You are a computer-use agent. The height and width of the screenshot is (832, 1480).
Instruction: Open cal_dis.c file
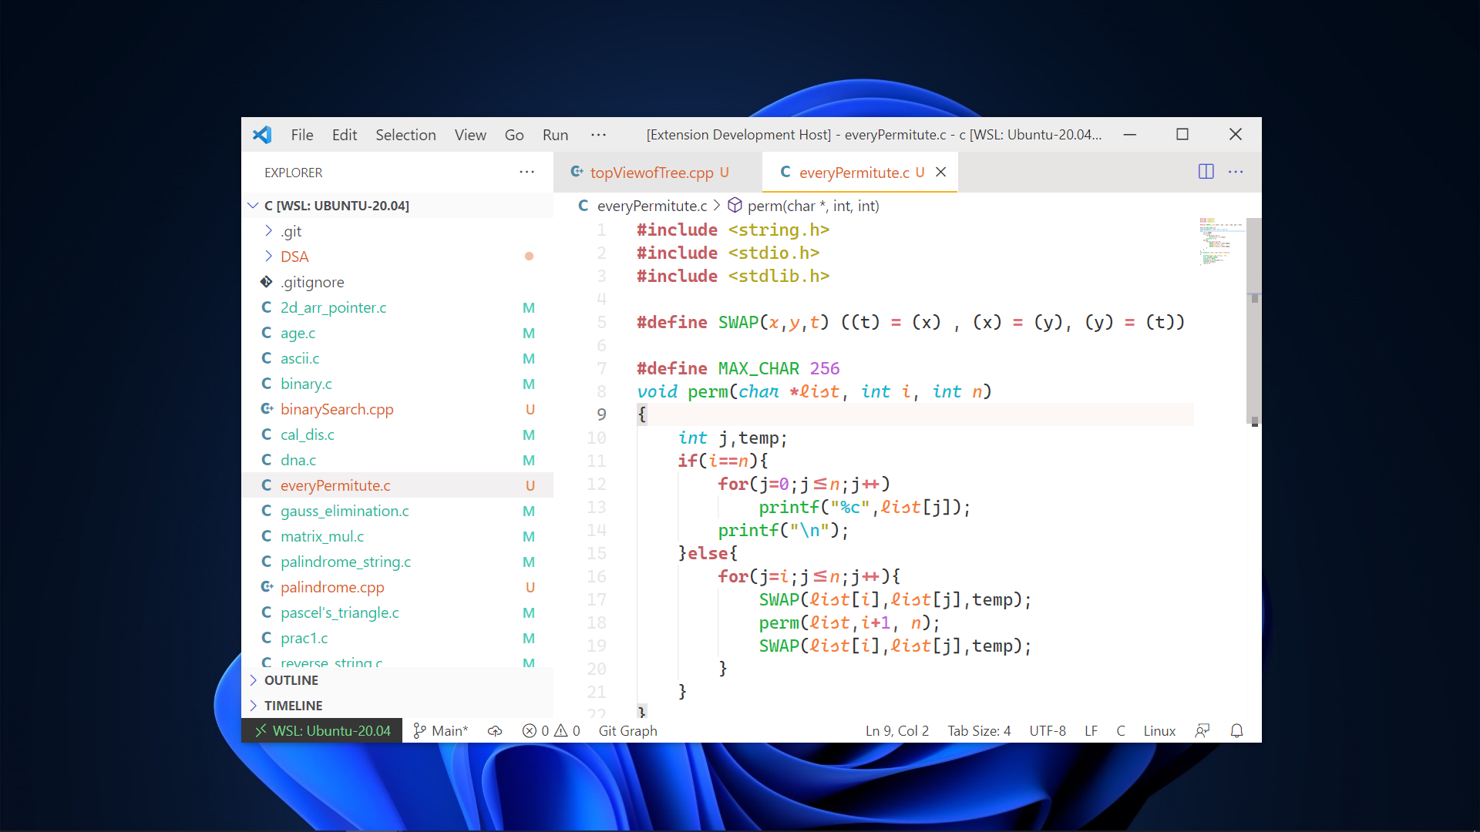(398, 434)
